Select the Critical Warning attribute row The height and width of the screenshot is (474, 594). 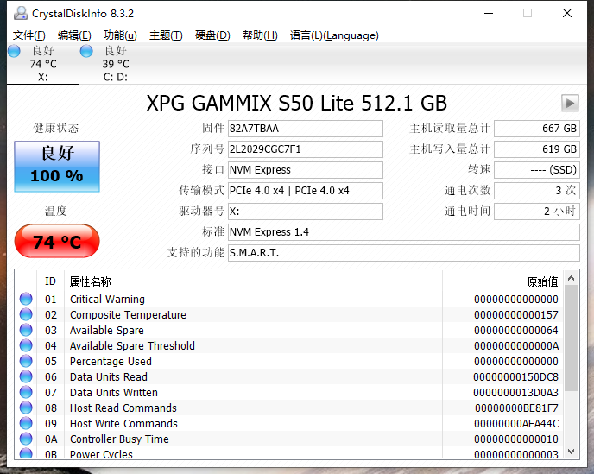[x=289, y=299]
